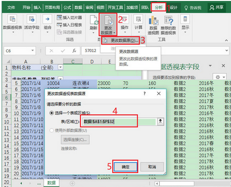Screen dimensions: 231x187
Task: Open the 活动字段 active field button
Action: (x=32, y=24)
